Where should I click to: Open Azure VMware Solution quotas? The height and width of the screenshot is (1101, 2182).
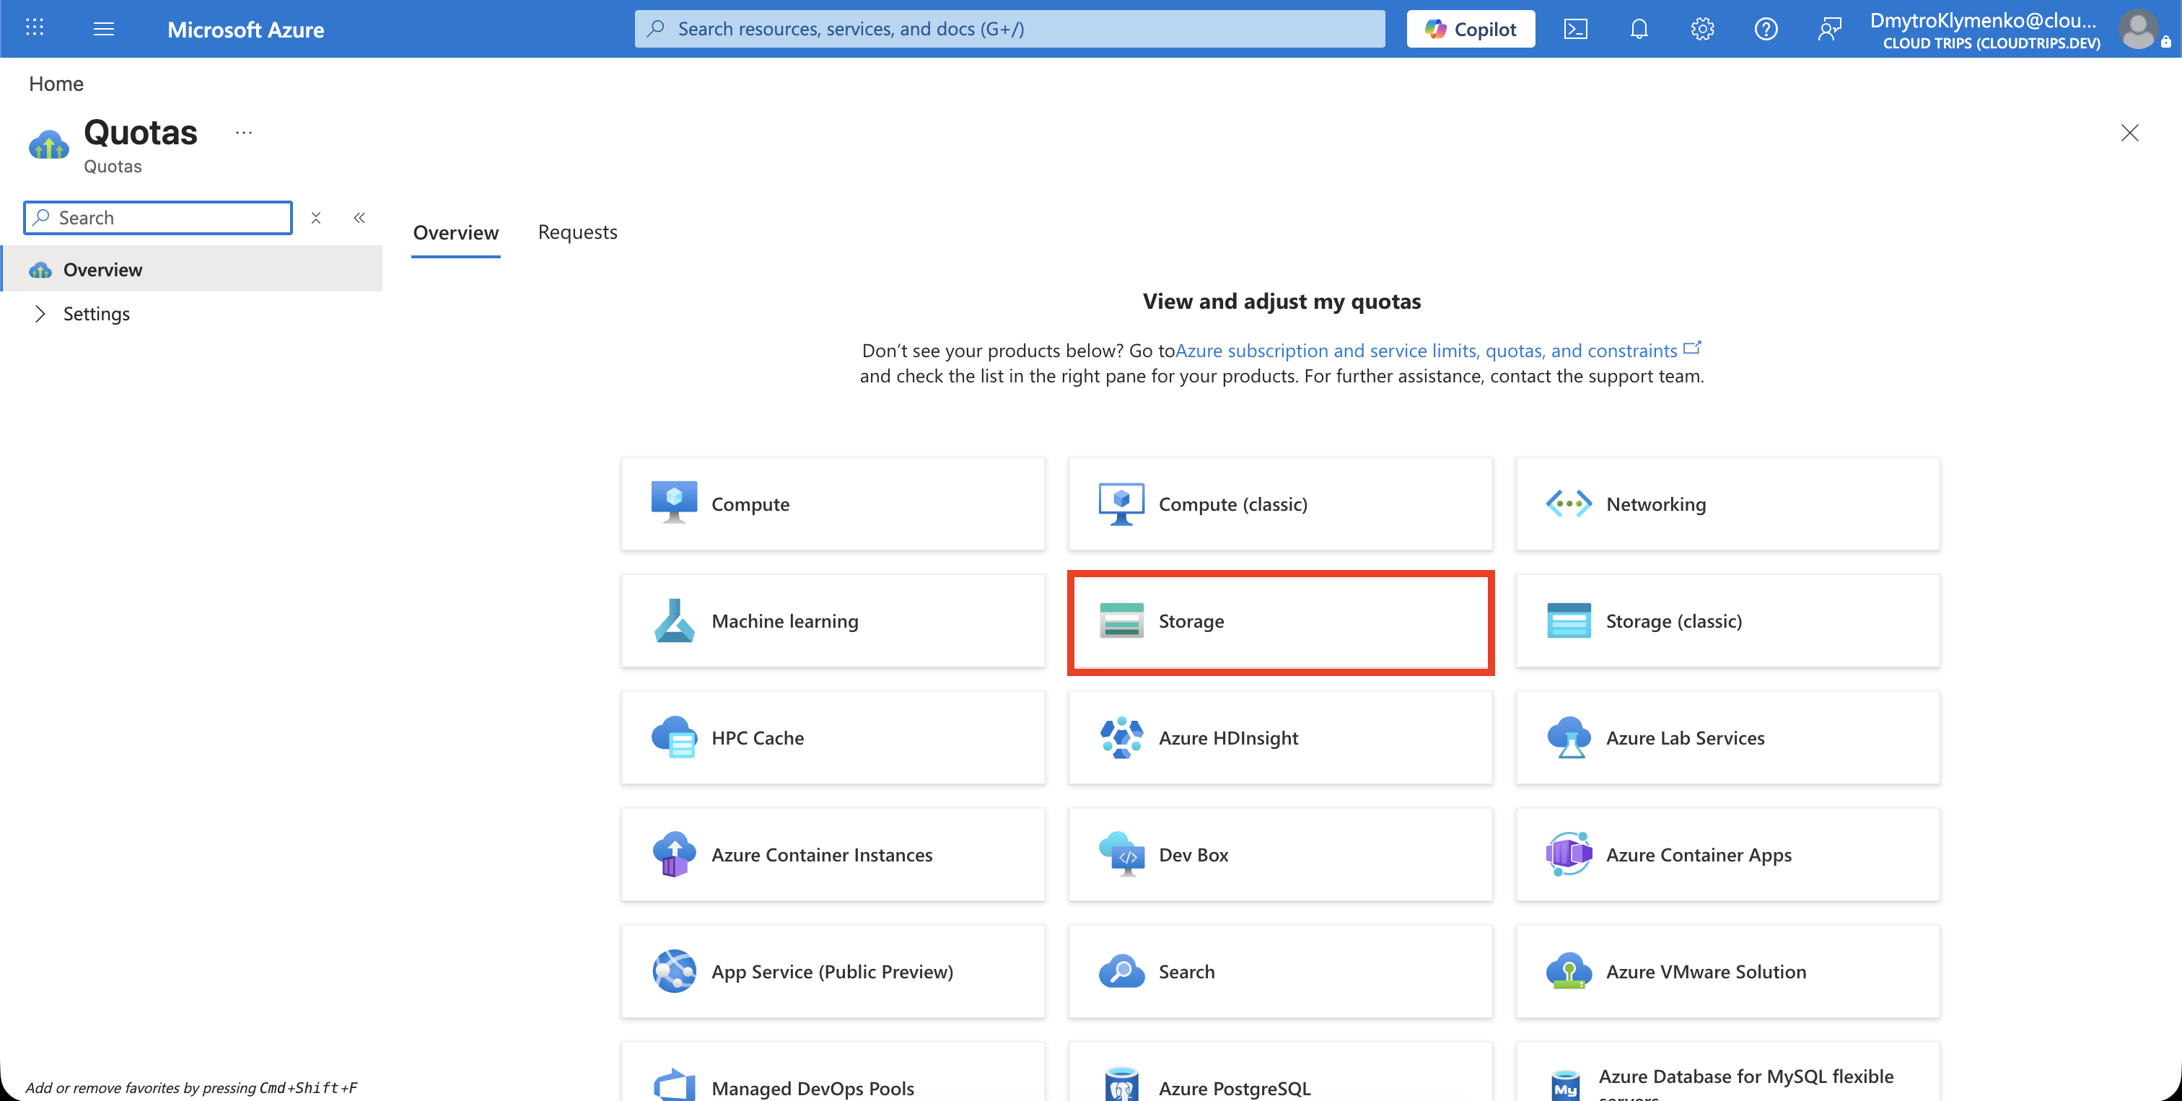point(1727,971)
